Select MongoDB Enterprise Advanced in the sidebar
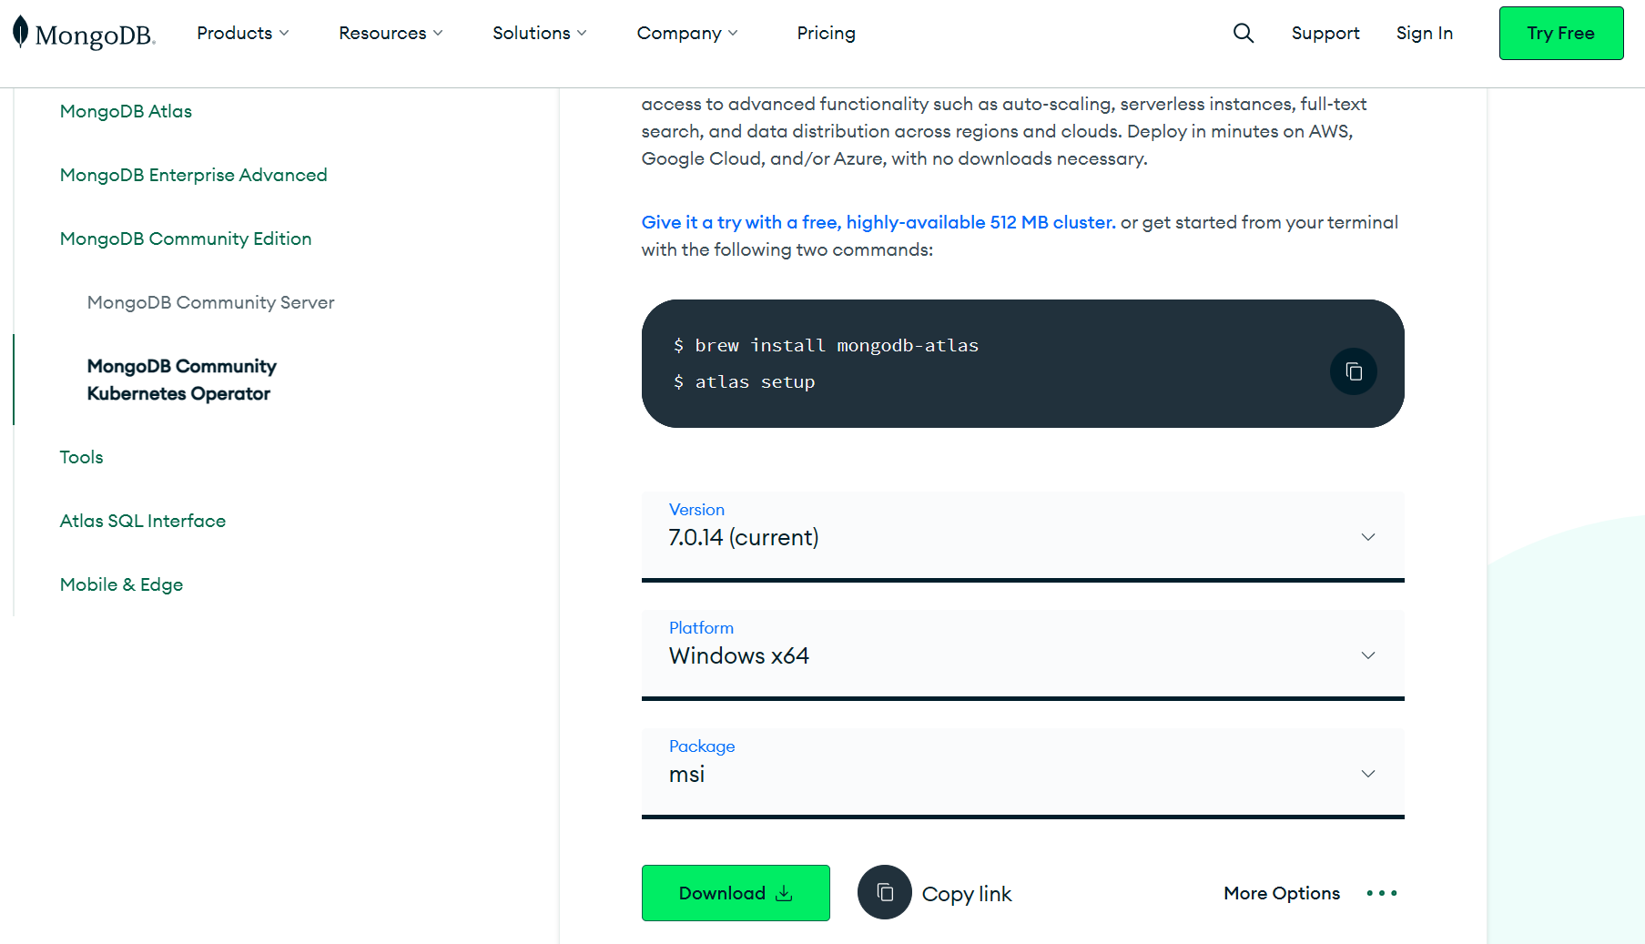Screen dimensions: 1645x944 point(193,175)
